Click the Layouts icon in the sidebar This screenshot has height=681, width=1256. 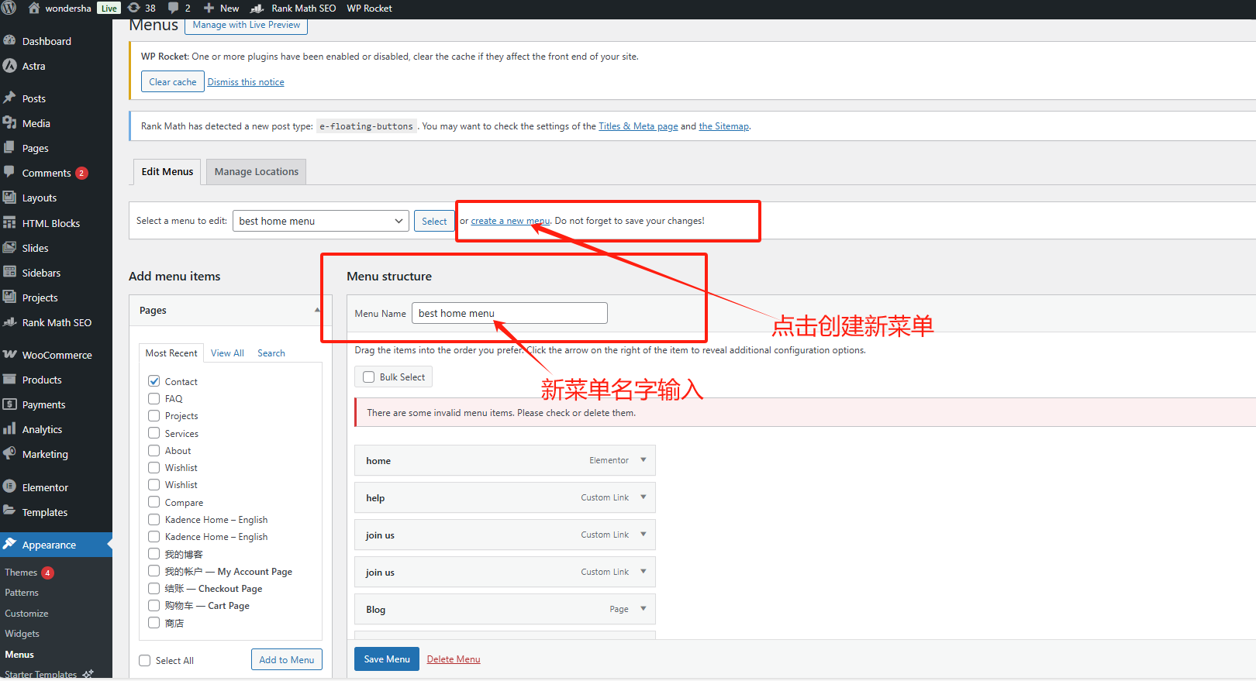[x=9, y=197]
